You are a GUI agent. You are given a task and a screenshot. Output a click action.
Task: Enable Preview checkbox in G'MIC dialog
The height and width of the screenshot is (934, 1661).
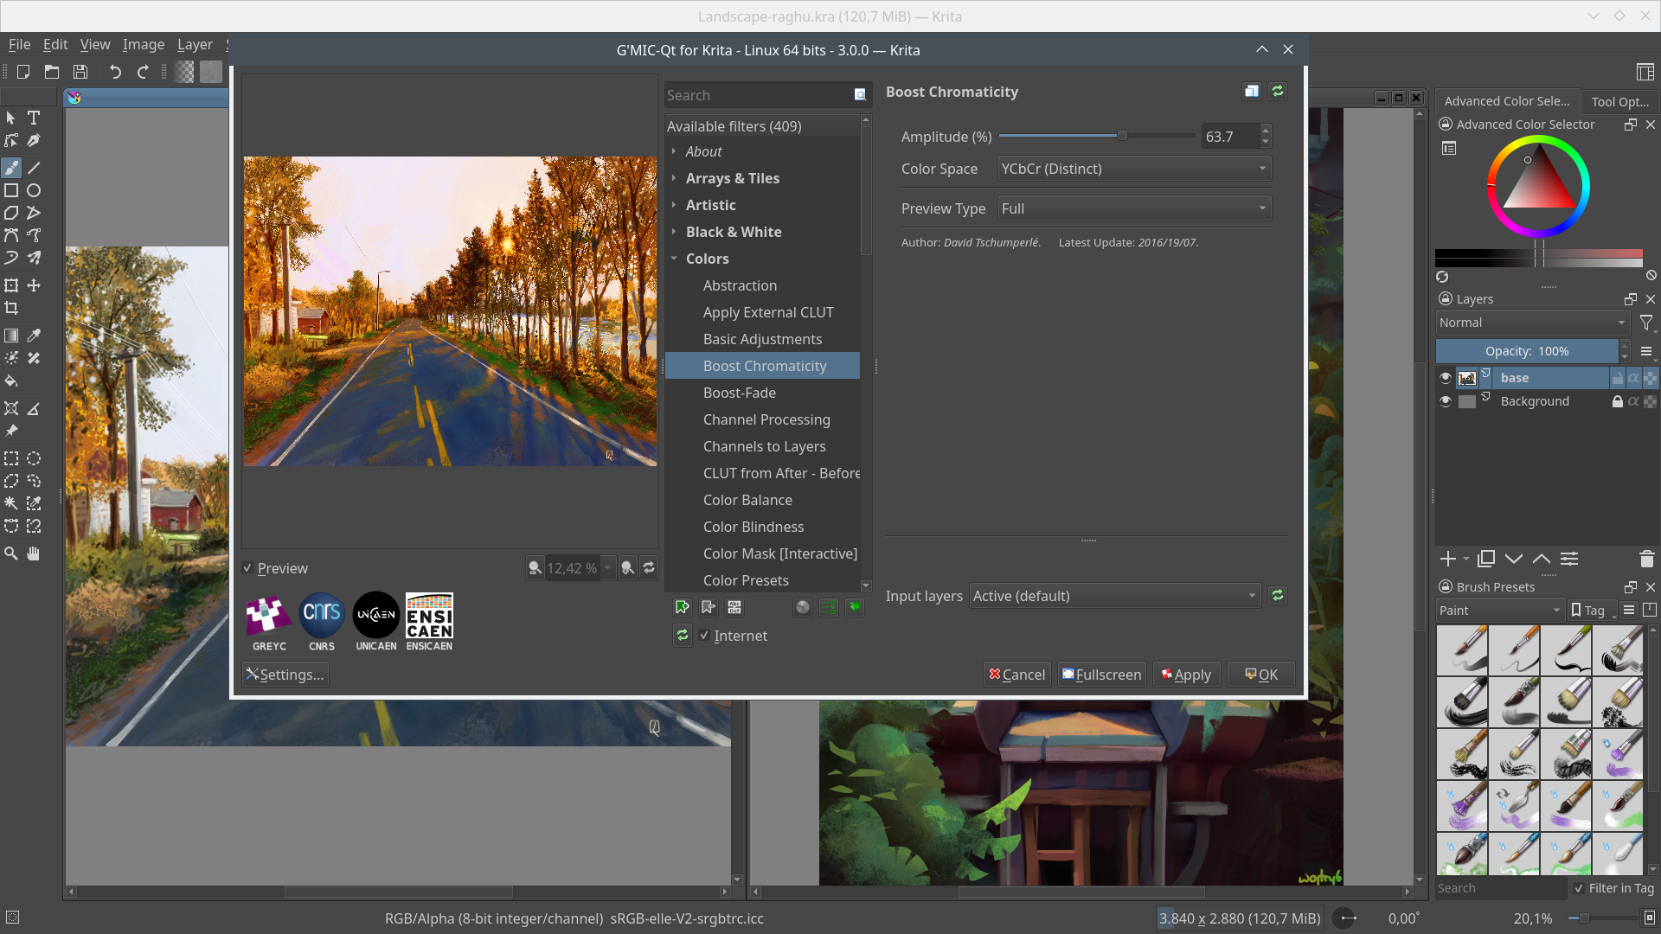(x=248, y=566)
